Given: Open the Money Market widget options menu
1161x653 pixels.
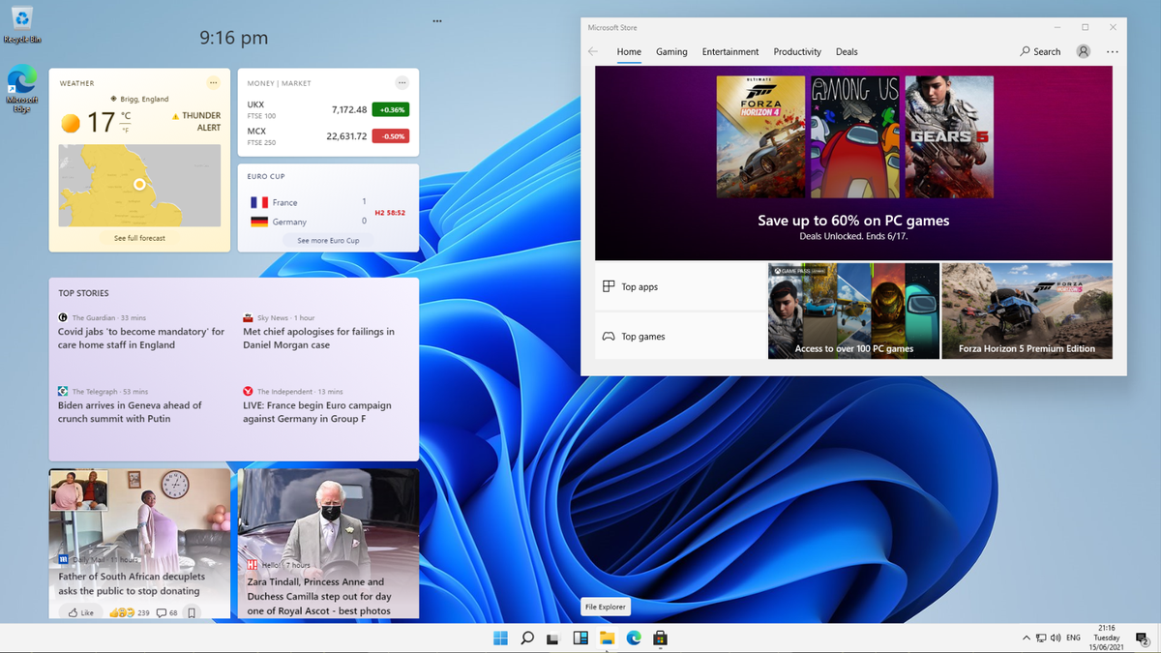Looking at the screenshot, I should 402,82.
